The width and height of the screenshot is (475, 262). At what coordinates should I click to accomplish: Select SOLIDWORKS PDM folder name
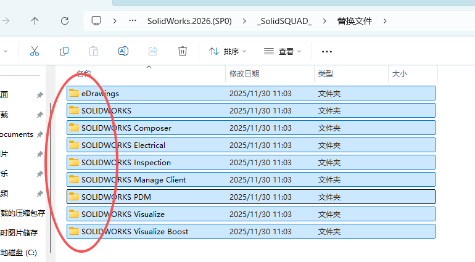[x=116, y=197]
